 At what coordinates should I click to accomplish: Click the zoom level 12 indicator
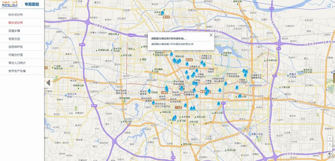[330, 138]
